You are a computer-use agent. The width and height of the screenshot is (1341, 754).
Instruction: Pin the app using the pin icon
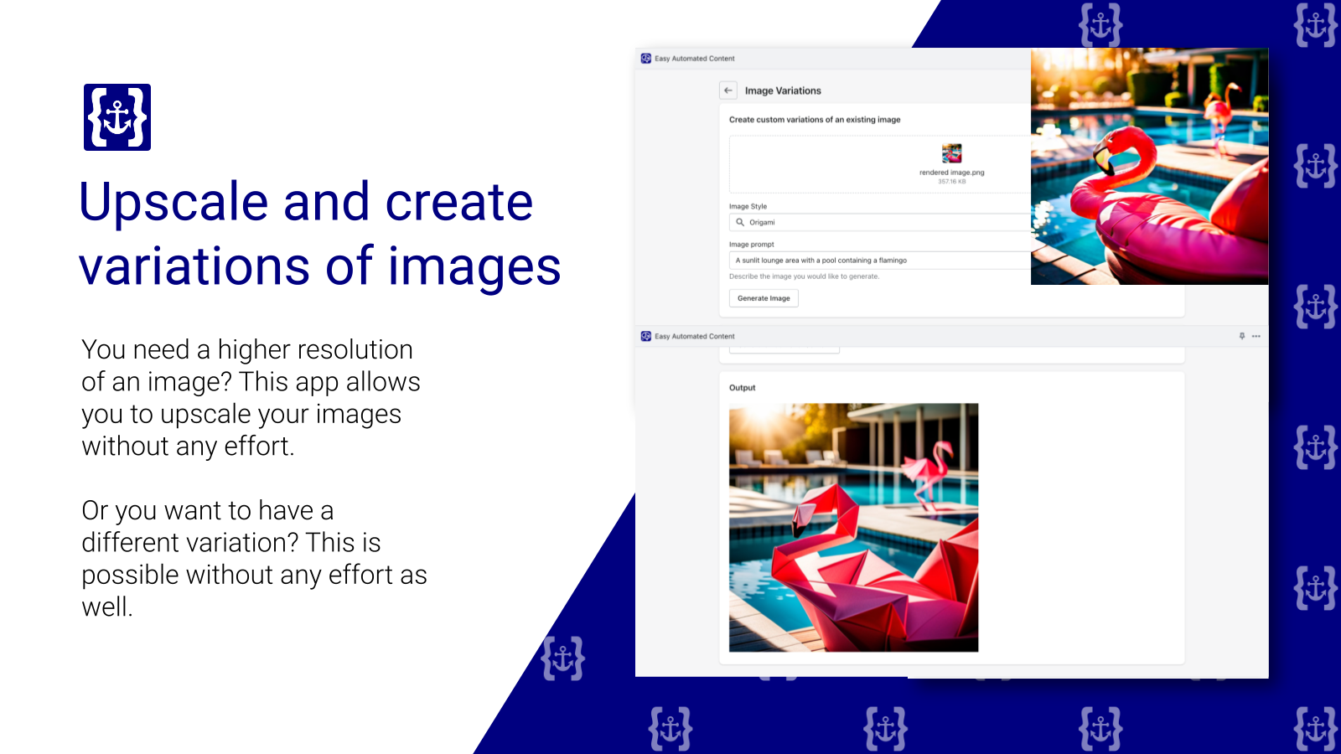coord(1242,336)
